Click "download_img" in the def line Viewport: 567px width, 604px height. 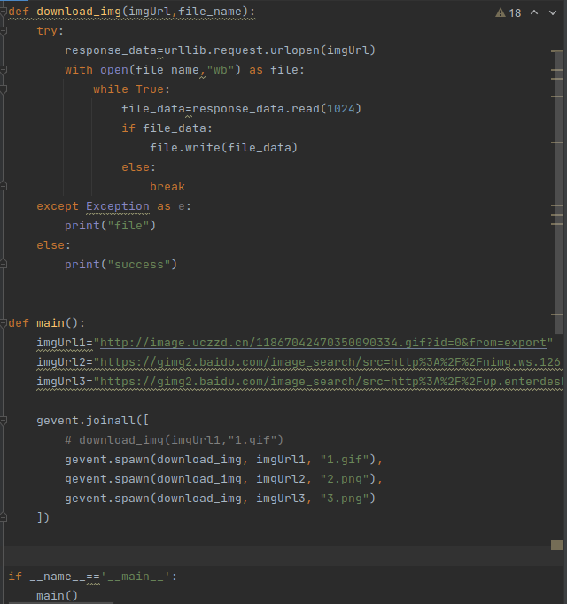[x=79, y=12]
